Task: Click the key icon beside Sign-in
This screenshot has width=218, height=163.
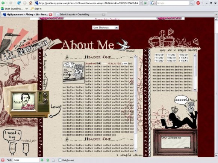Action: [32, 9]
